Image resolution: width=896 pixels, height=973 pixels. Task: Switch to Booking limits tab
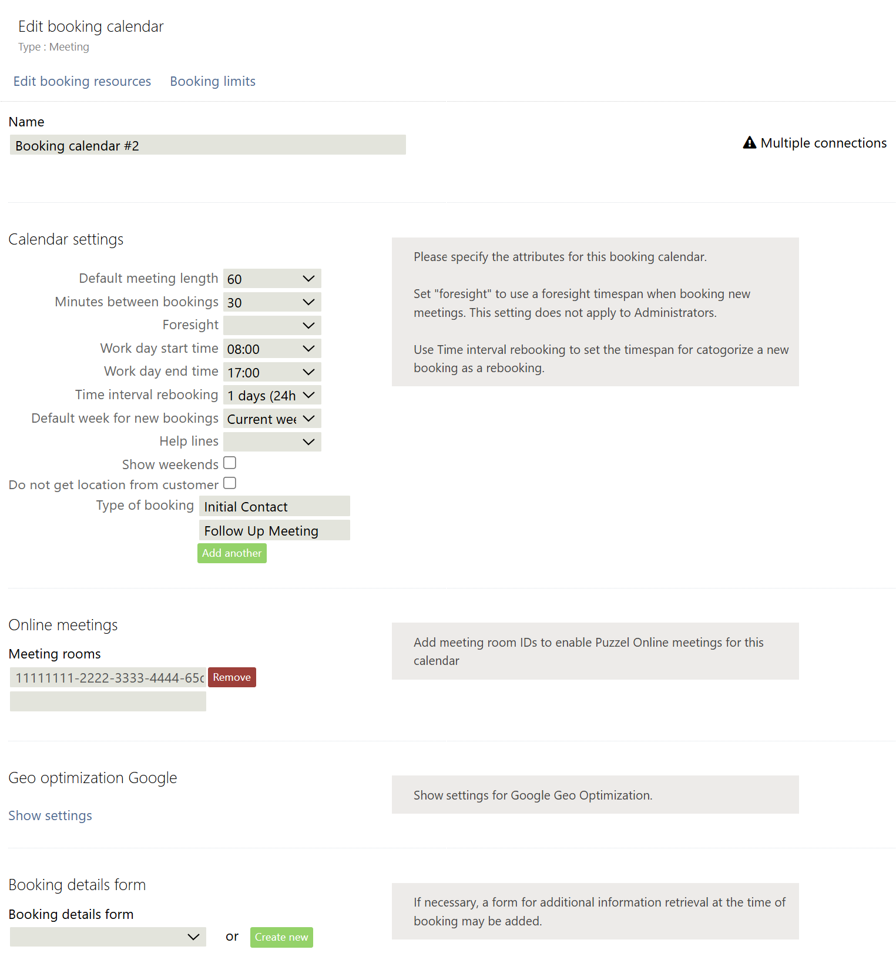[x=213, y=81]
